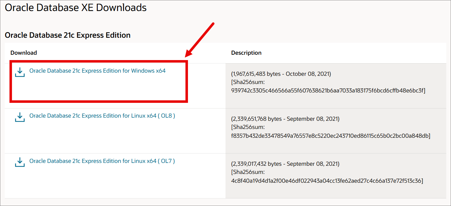Viewport: 451px width, 206px height.
Task: Click the Oracle Database XE Downloads page title
Action: [76, 8]
